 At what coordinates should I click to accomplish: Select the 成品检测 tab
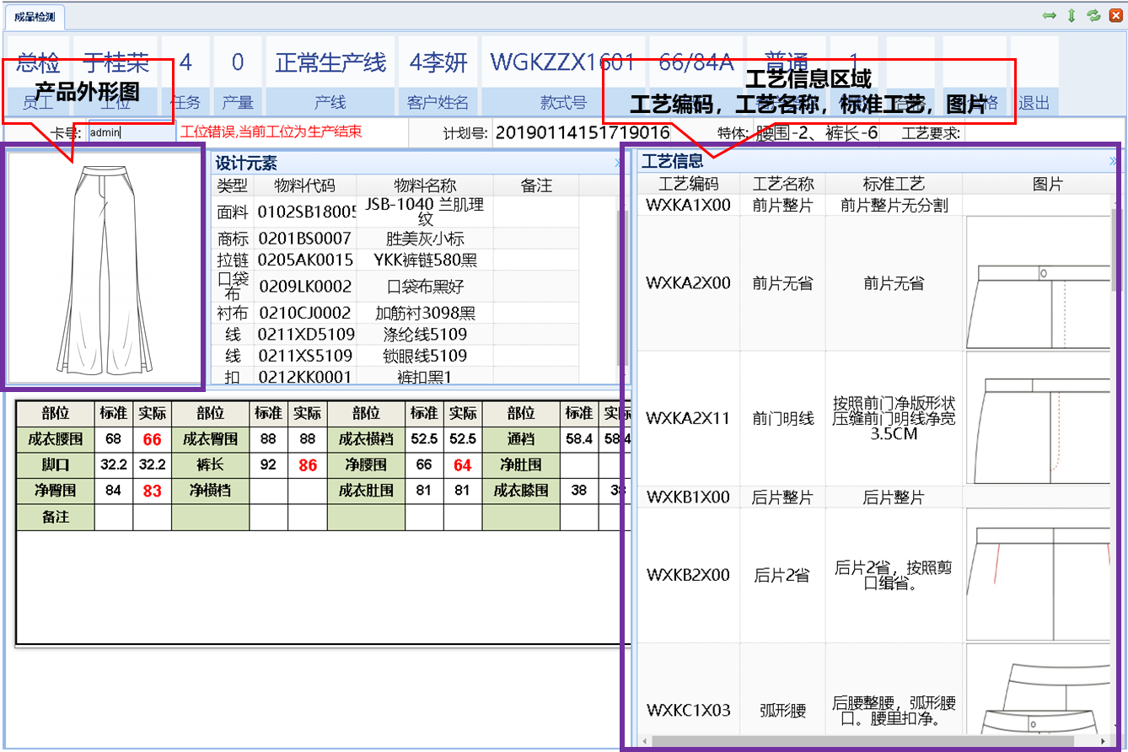click(35, 16)
